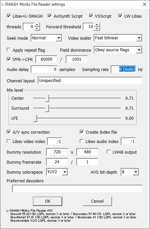Expand the AVS bit-depth dropdown
Image resolution: width=150 pixels, height=229 pixels.
click(x=136, y=172)
